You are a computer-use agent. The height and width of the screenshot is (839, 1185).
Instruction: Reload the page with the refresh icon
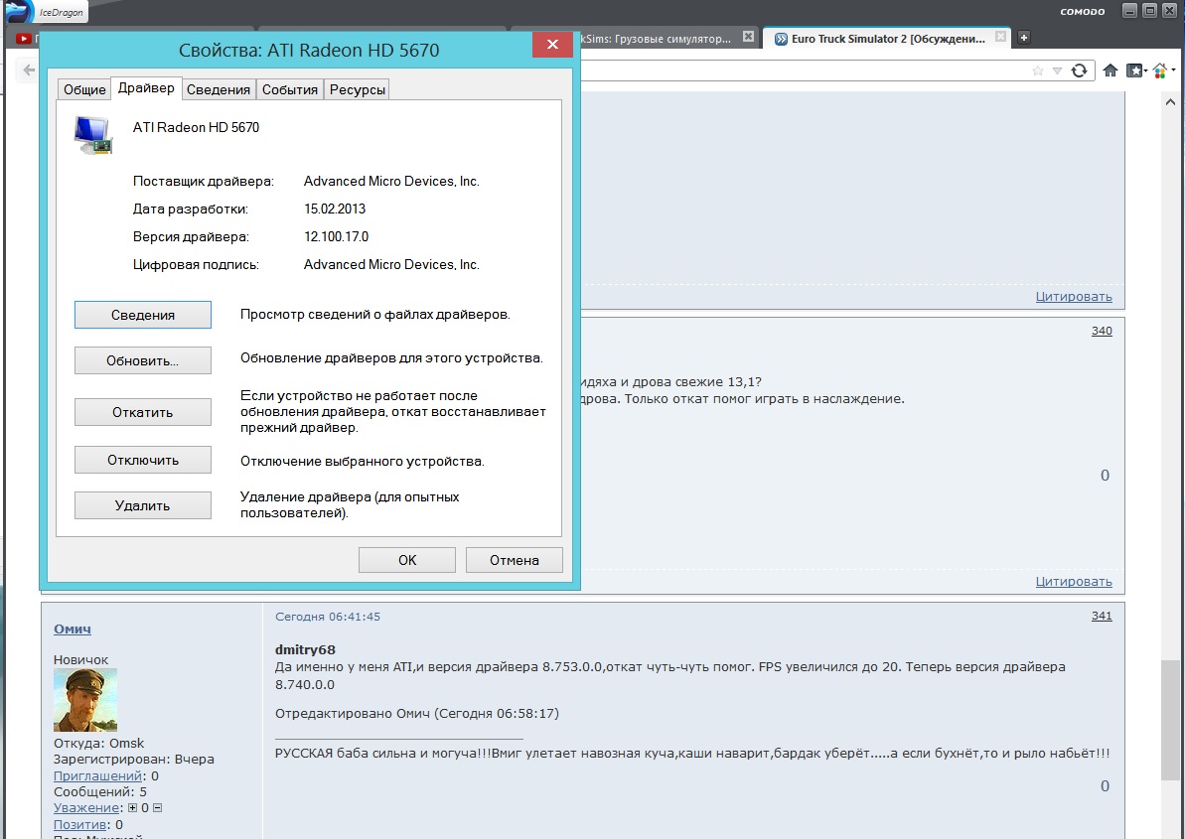coord(1079,70)
